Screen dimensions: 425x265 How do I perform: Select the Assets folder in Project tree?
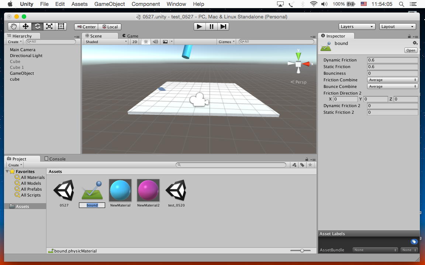25,206
